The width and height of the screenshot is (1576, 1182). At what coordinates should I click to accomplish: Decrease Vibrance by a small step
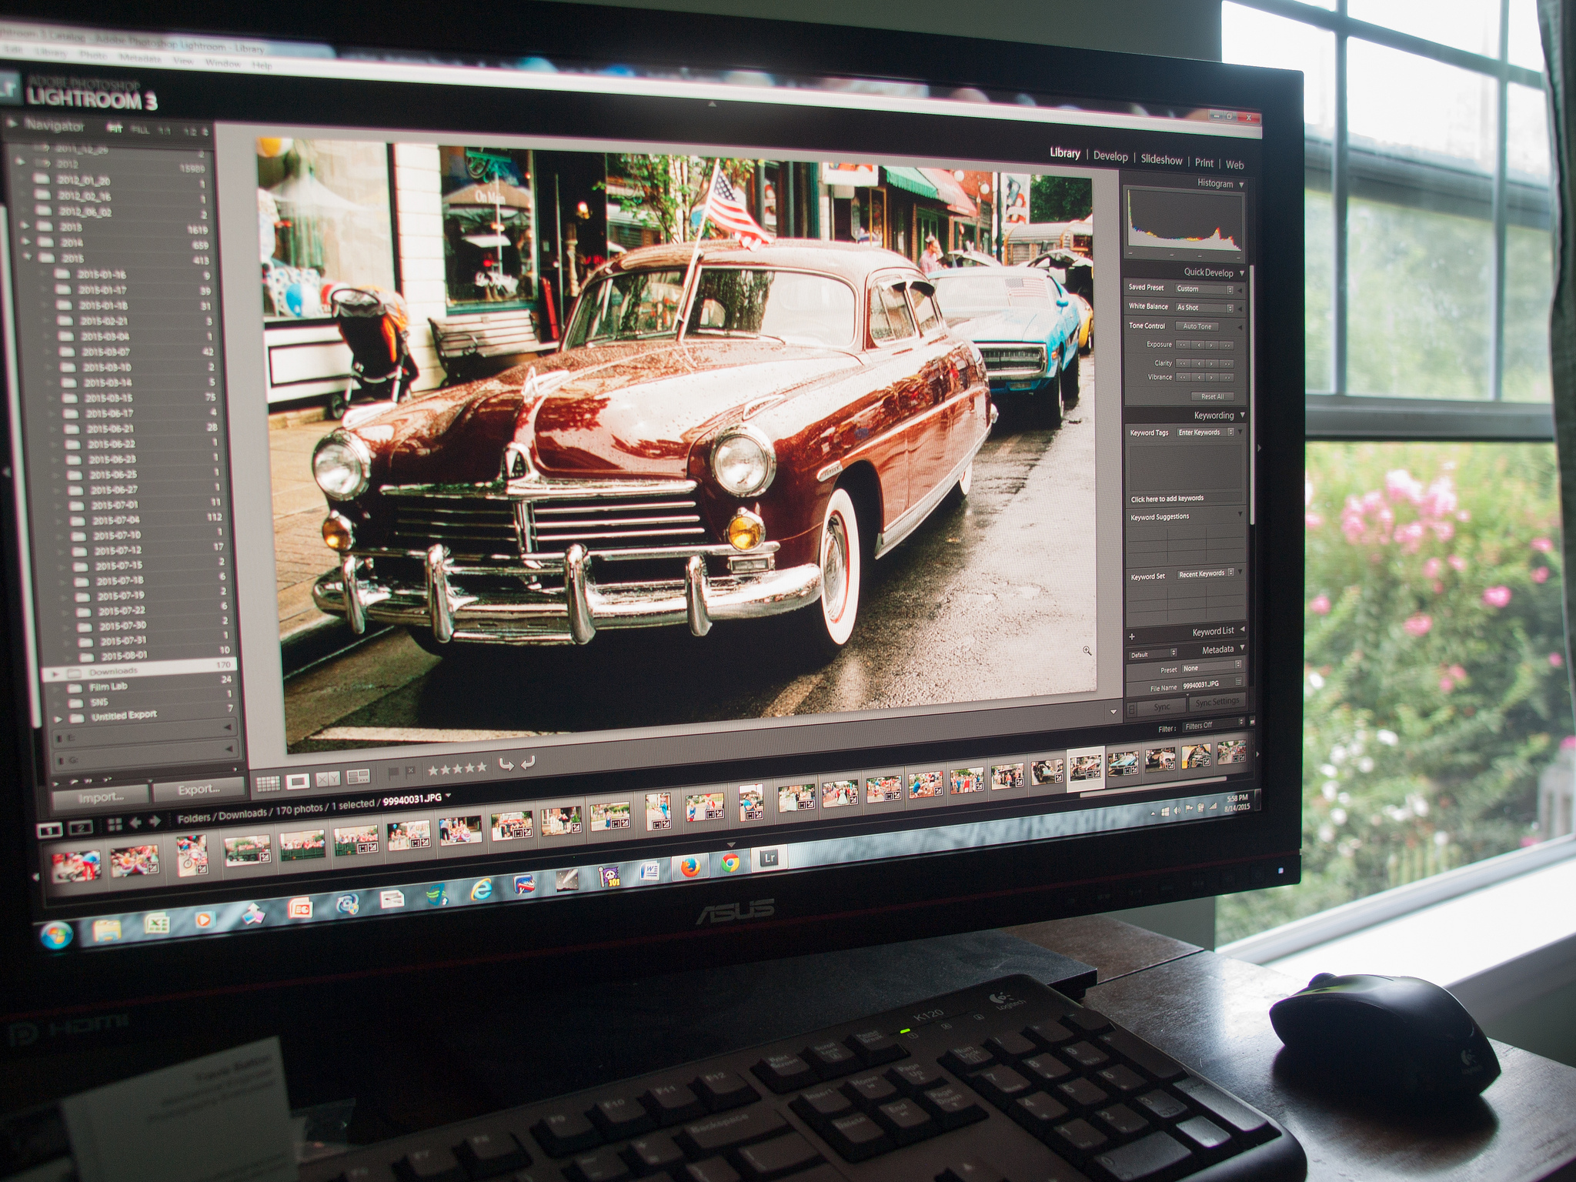point(1197,377)
